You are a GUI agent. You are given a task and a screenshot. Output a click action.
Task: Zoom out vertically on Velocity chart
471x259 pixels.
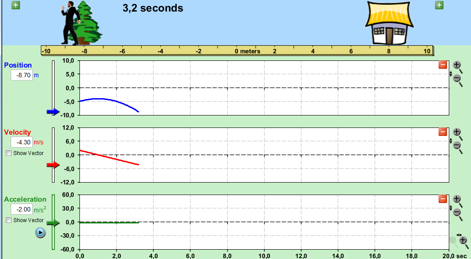pos(458,148)
